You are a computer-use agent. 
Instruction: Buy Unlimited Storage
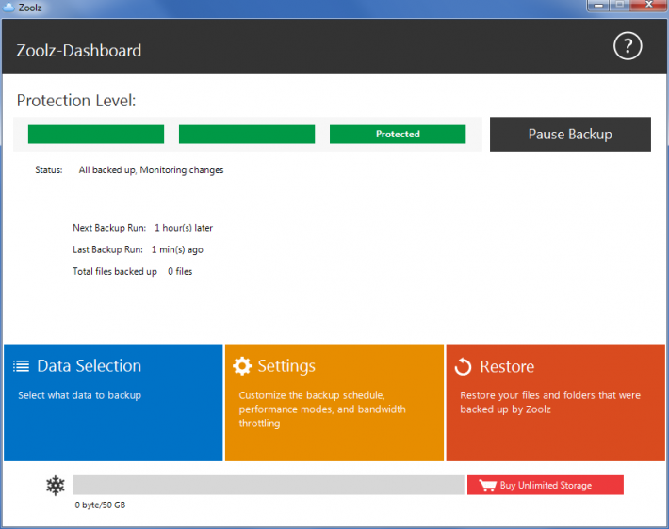tap(546, 485)
